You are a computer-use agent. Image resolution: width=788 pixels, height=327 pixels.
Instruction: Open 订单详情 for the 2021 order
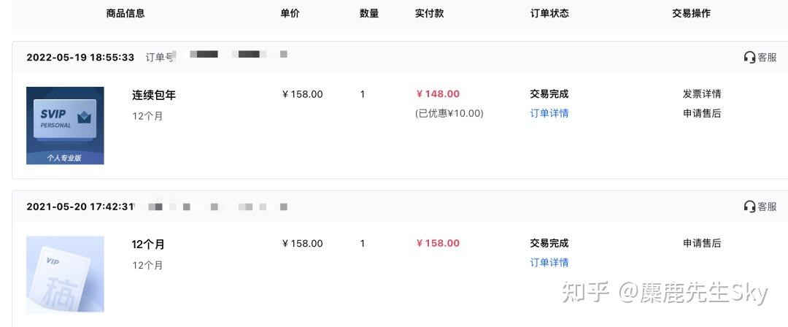pos(549,263)
